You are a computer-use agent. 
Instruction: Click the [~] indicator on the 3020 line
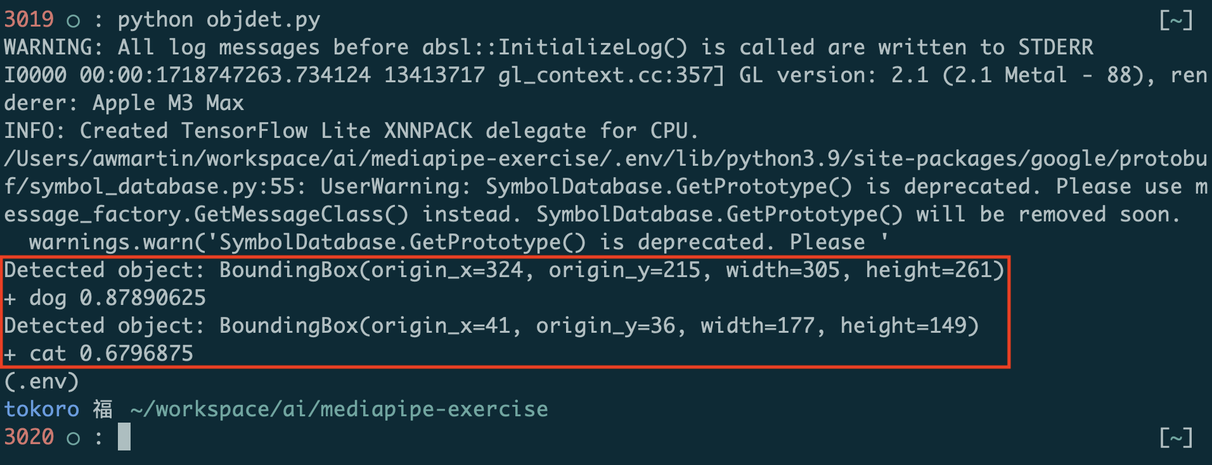point(1176,437)
